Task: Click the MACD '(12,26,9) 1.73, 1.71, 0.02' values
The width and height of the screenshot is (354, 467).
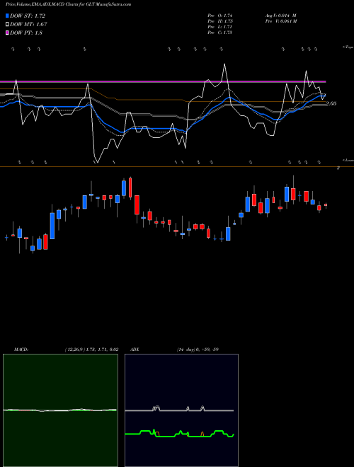Action: [91, 350]
